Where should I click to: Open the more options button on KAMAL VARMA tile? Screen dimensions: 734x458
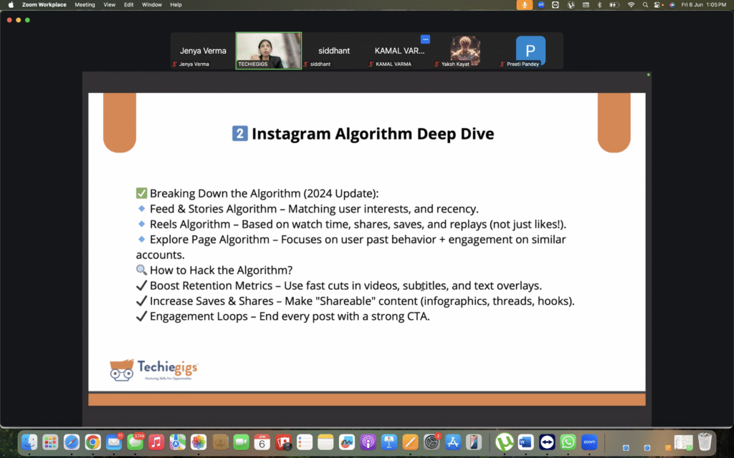[x=425, y=39]
